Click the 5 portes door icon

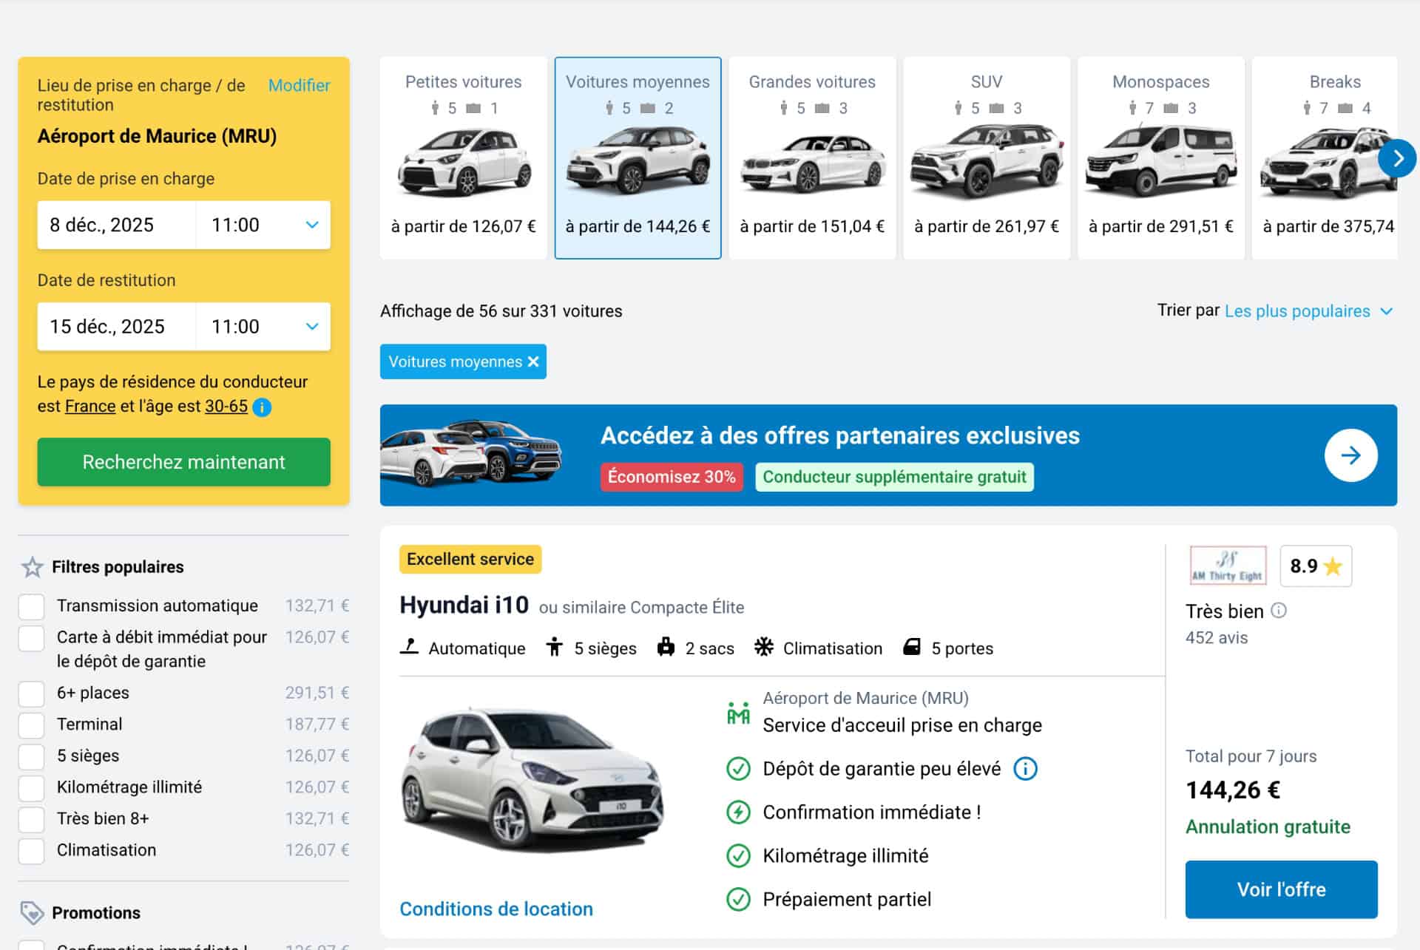pos(911,648)
